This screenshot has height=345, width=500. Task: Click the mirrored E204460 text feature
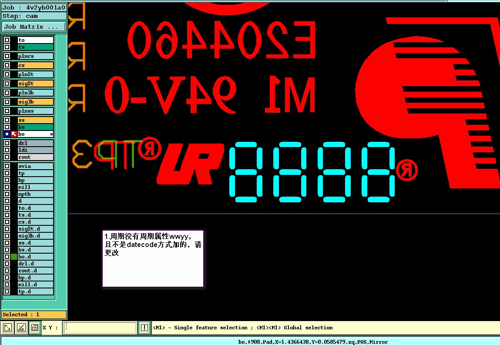[x=221, y=40]
